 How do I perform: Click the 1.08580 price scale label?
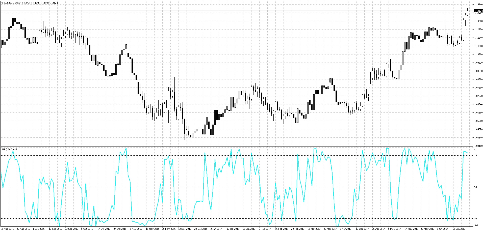click(478, 79)
